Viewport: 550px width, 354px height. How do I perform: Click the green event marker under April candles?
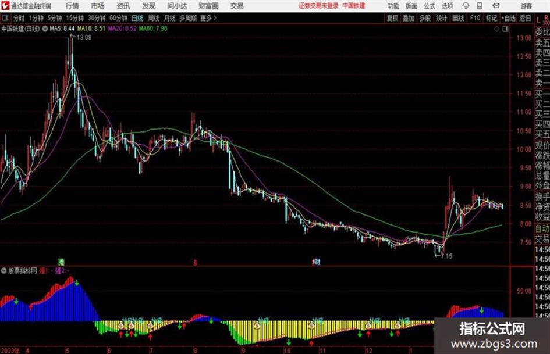[x=61, y=262]
